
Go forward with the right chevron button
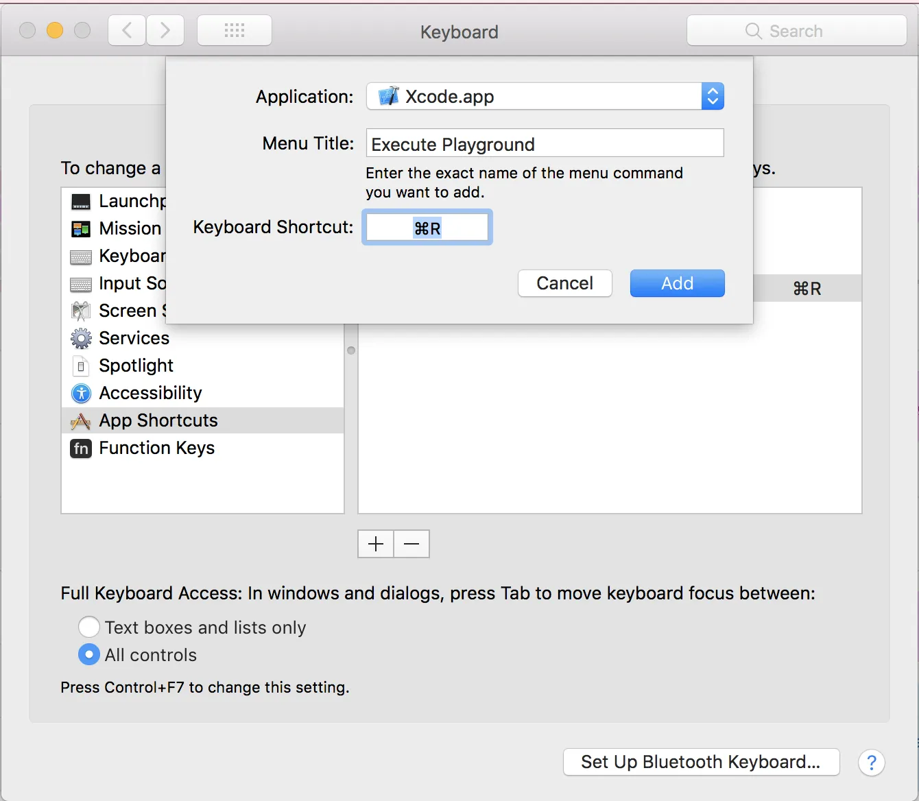coord(165,30)
